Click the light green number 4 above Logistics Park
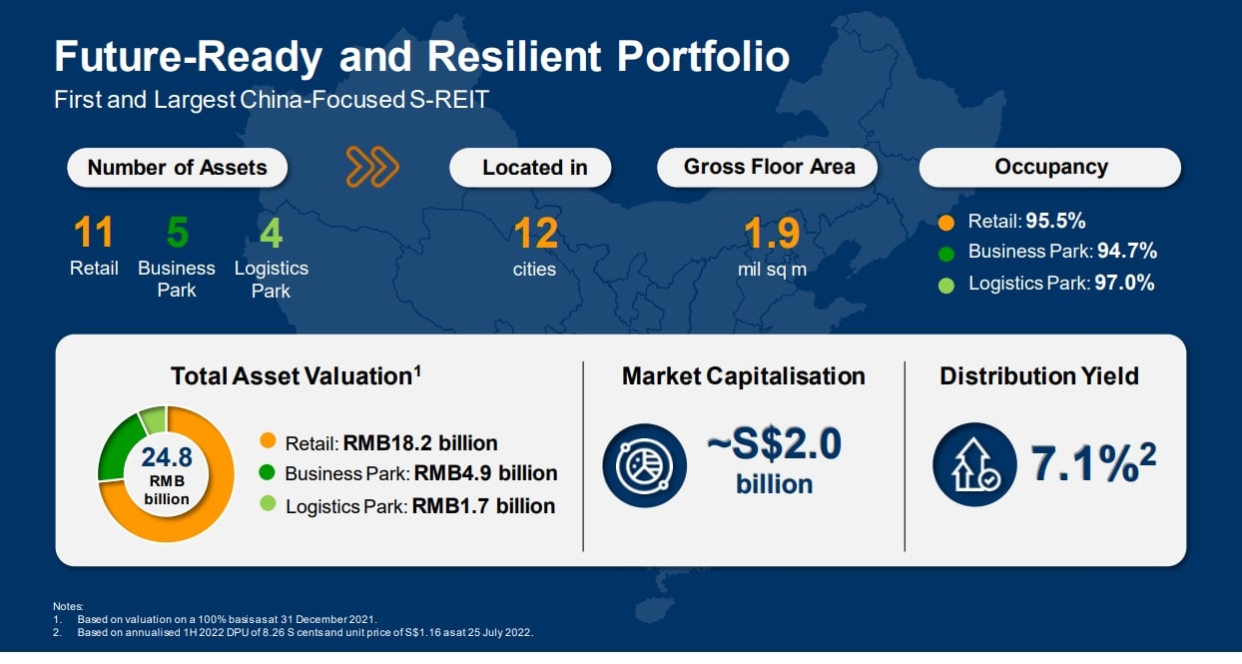Viewport: 1242px width, 664px height. tap(271, 233)
